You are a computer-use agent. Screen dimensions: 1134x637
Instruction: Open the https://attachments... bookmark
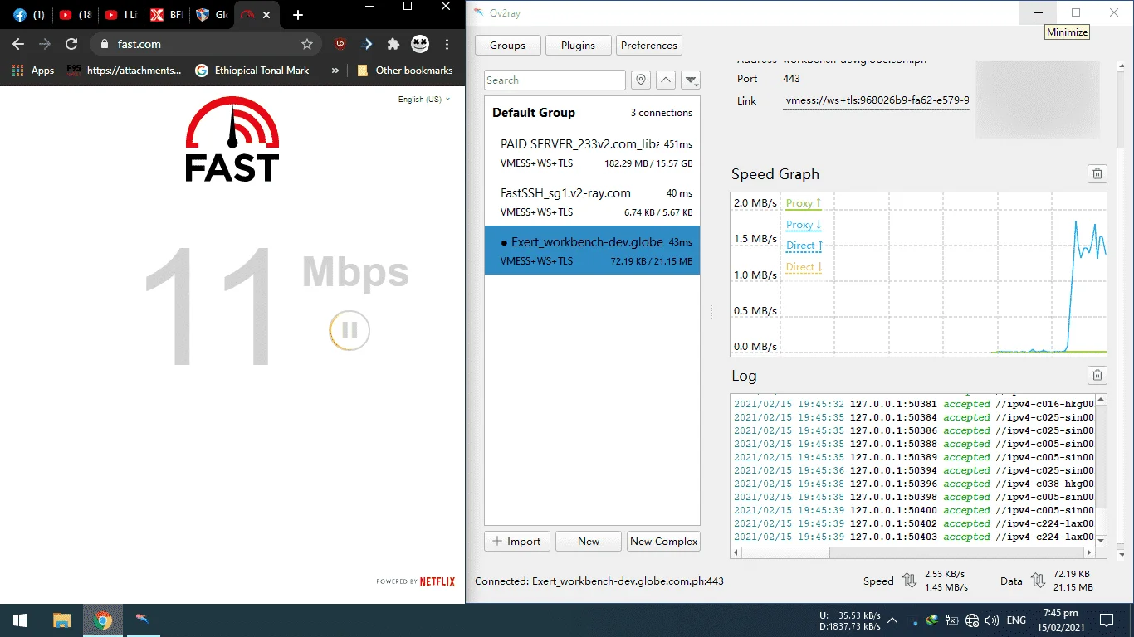tap(125, 71)
